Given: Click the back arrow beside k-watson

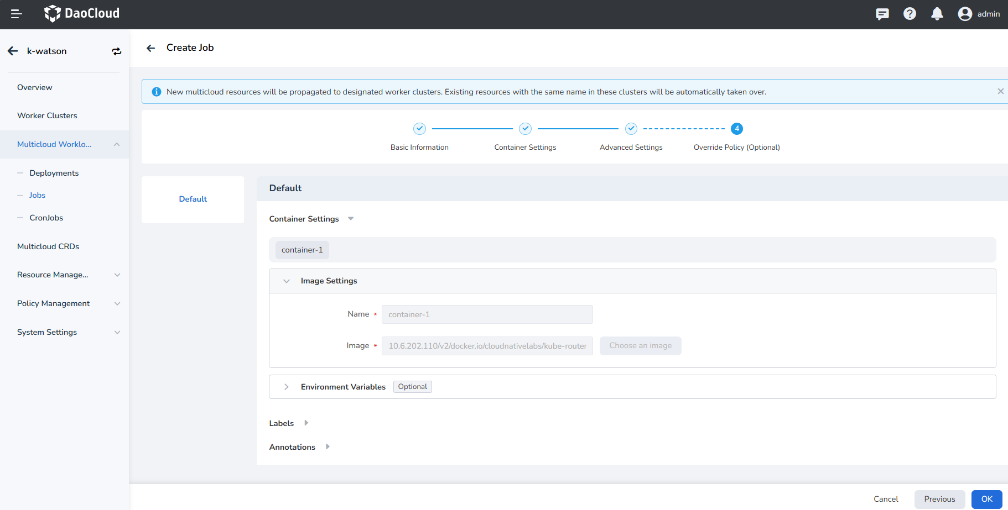Looking at the screenshot, I should 13,51.
